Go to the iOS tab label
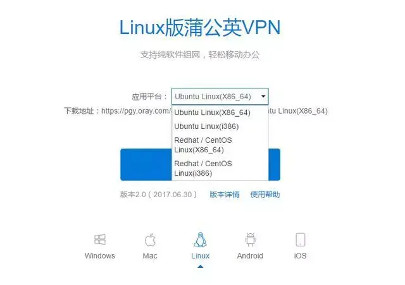 click(300, 256)
